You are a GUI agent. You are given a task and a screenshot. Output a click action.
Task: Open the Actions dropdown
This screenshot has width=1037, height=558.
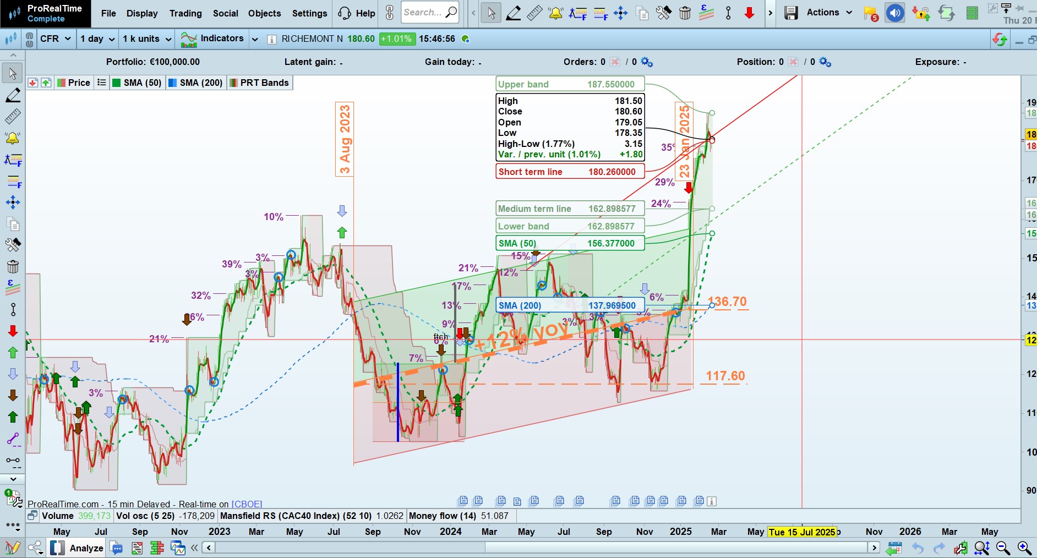click(x=829, y=13)
